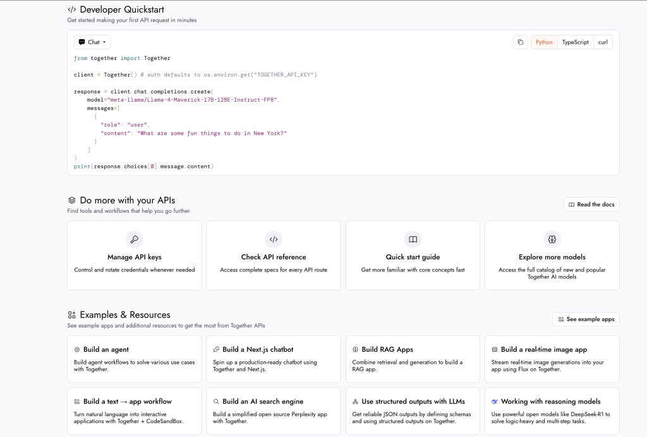This screenshot has width=647, height=437.
Task: Open the Build a Next.js chatbot example
Action: pyautogui.click(x=274, y=359)
